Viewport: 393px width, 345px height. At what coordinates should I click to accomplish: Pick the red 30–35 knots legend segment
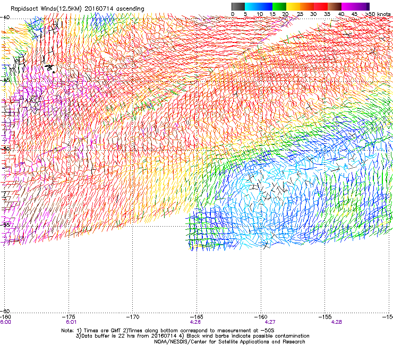coord(321,6)
